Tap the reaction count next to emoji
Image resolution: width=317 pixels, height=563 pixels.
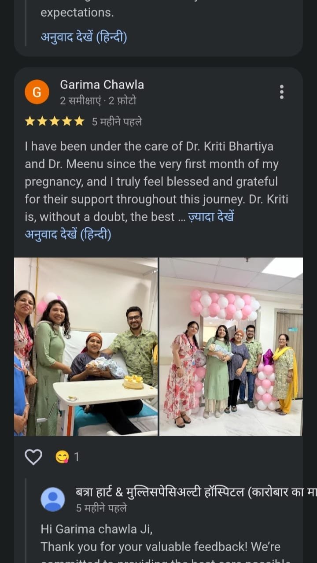[77, 457]
